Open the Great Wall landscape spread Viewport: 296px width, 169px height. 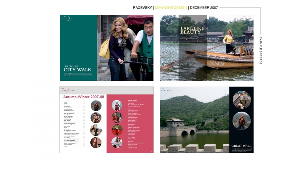tap(207, 120)
